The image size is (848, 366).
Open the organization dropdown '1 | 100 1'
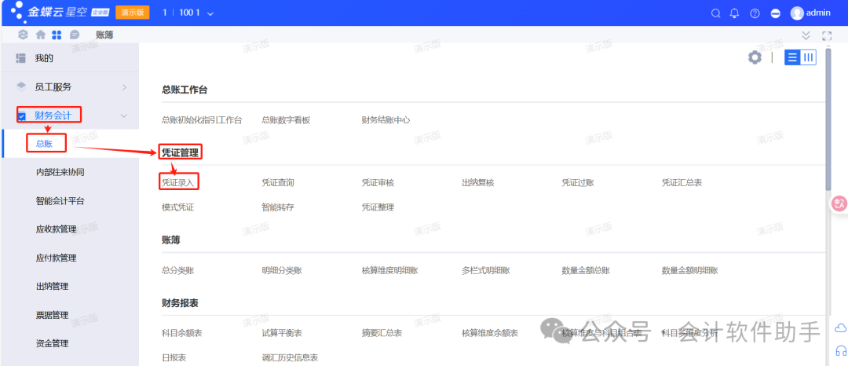[188, 13]
